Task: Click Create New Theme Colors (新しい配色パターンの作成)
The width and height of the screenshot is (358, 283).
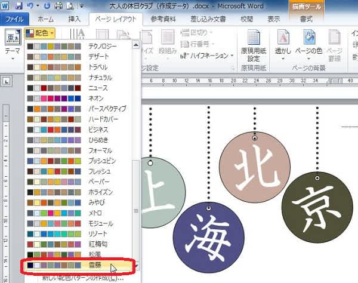Action: [82, 278]
